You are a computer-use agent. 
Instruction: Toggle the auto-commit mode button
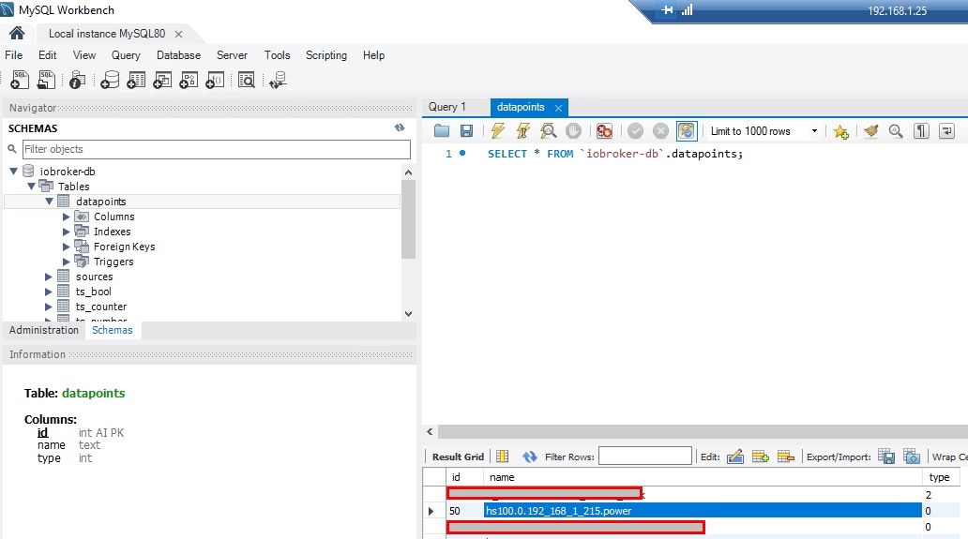pyautogui.click(x=686, y=130)
